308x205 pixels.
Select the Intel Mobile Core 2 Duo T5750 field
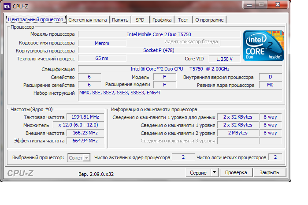[x=159, y=34]
